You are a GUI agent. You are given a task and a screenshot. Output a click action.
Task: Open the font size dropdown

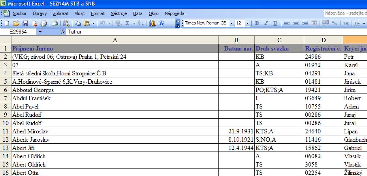247,23
